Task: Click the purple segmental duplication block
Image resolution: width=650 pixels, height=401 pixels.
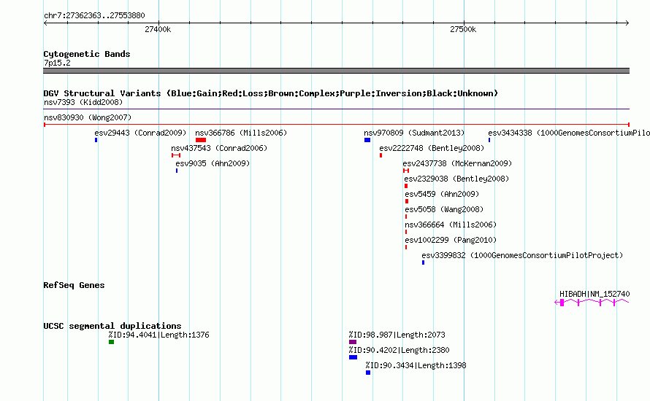Action: [353, 342]
